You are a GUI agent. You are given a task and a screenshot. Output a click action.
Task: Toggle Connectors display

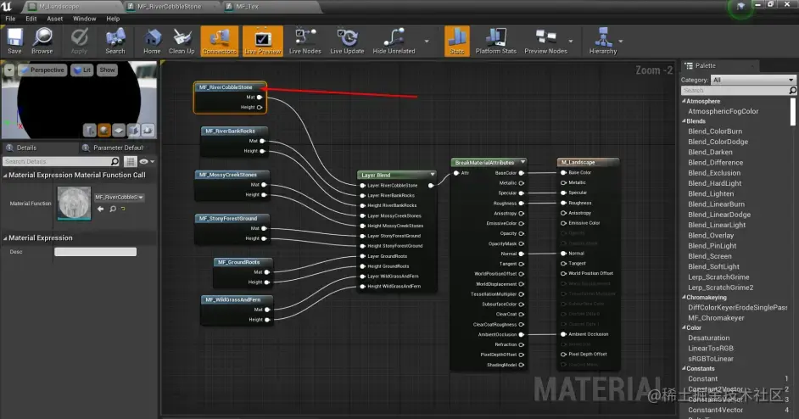coord(220,41)
